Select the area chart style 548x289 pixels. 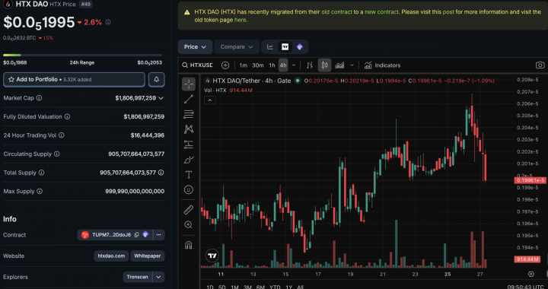339,65
